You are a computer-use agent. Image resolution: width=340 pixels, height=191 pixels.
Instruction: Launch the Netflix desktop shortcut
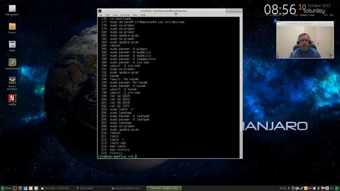tap(12, 100)
